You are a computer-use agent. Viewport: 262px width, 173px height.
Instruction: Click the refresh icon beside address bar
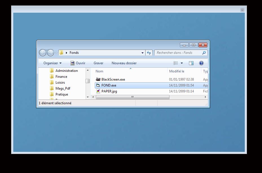[149, 53]
